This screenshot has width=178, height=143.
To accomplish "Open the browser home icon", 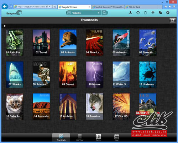I will point(166,7).
